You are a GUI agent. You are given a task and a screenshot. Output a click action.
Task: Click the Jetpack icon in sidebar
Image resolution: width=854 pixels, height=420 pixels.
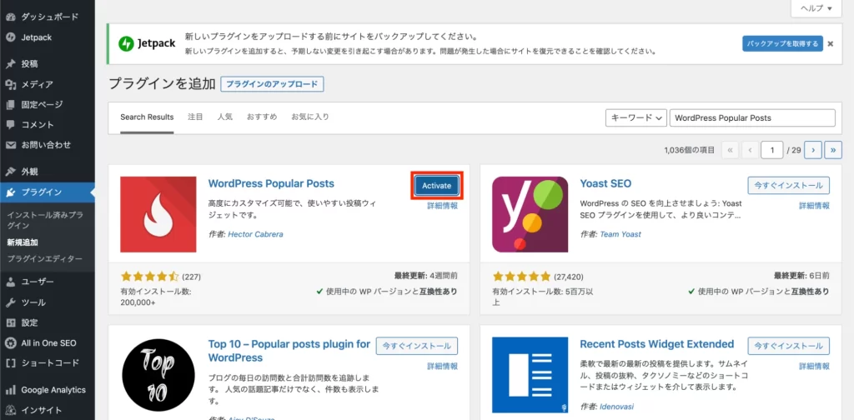(x=11, y=37)
